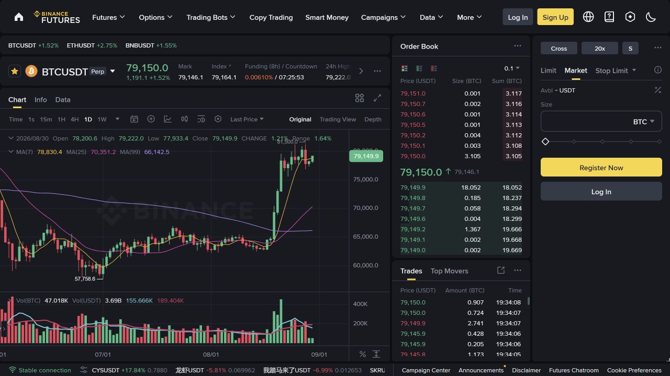Switch to Top Movers tab
This screenshot has height=376, width=670.
pyautogui.click(x=450, y=271)
